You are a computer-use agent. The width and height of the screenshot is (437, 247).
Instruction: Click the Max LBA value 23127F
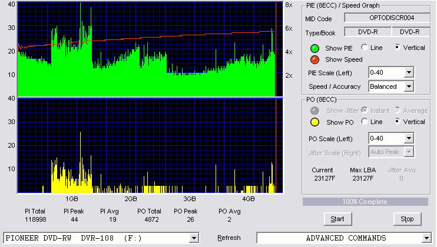[363, 178]
